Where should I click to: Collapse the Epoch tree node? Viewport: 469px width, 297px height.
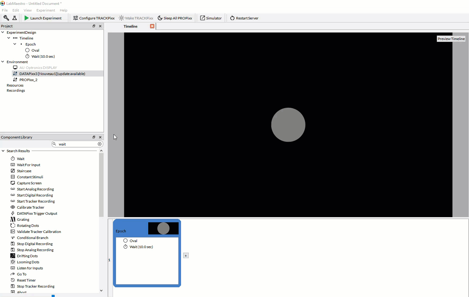tap(15, 44)
